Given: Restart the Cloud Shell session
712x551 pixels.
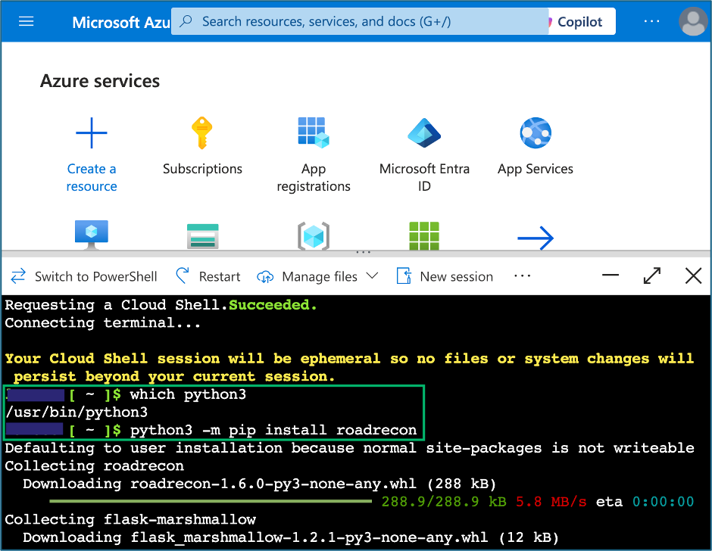Looking at the screenshot, I should click(x=208, y=276).
